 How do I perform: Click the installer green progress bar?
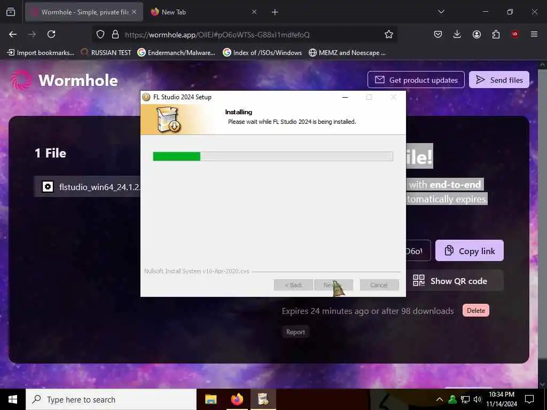[x=273, y=156]
